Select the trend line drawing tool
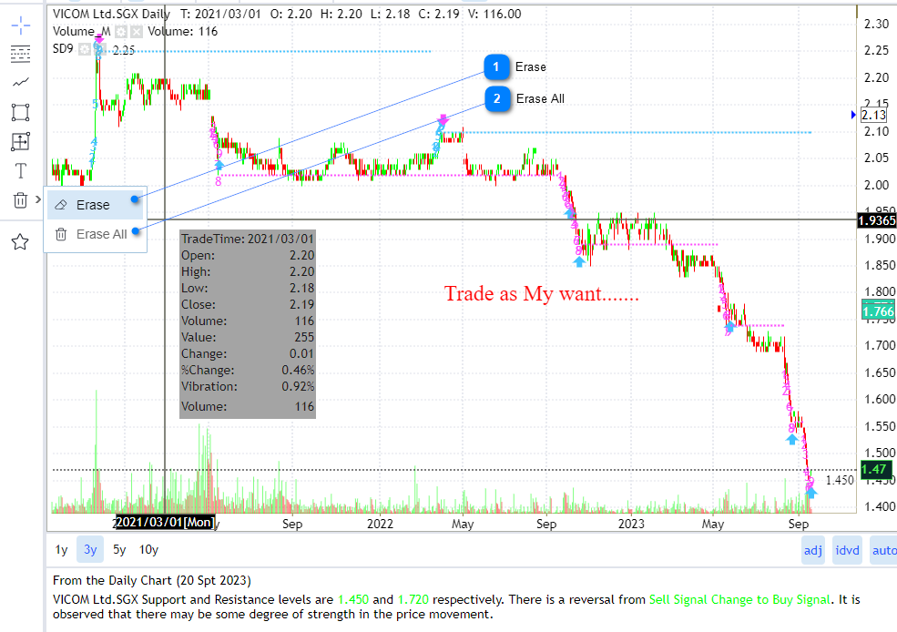Image resolution: width=897 pixels, height=632 pixels. (x=21, y=83)
